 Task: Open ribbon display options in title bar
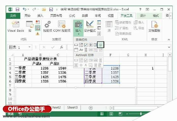147,9
